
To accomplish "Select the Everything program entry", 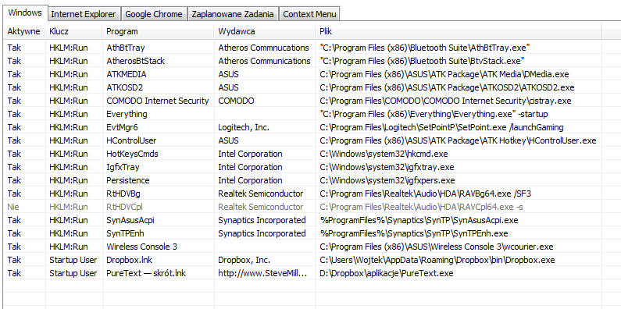I will pos(127,114).
